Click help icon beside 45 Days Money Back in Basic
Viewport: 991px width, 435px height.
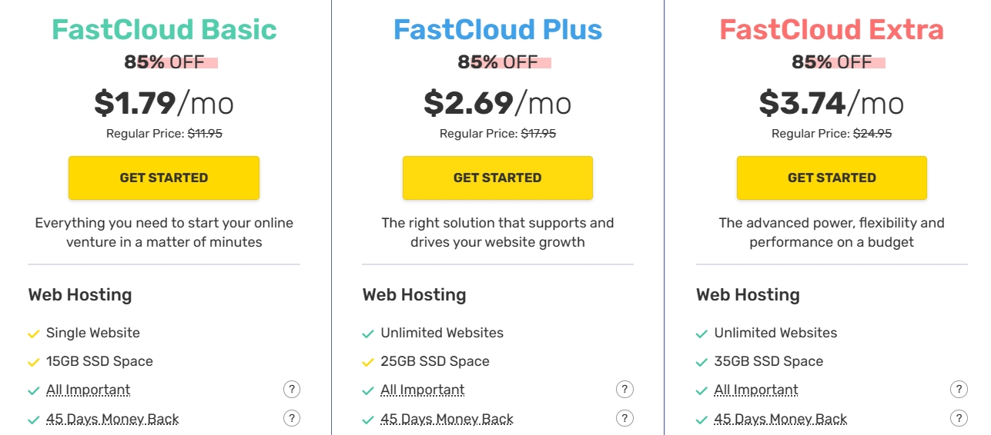pos(292,419)
